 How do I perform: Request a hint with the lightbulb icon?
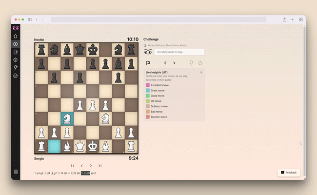tap(191, 63)
